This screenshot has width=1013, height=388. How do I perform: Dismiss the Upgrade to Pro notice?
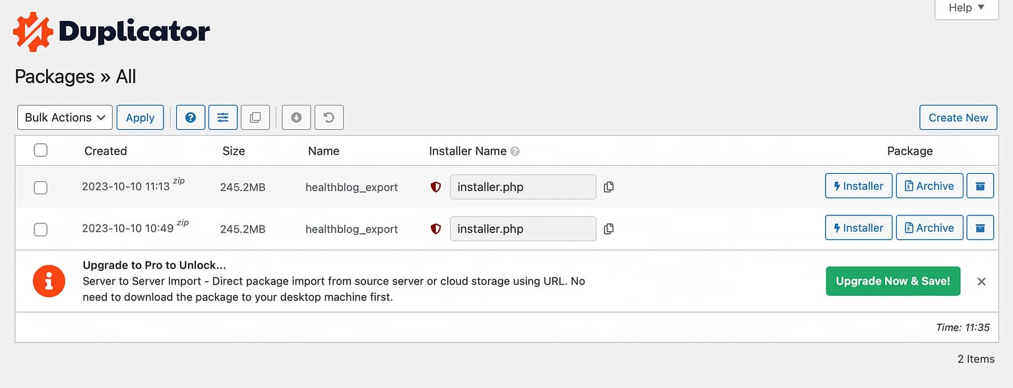981,281
